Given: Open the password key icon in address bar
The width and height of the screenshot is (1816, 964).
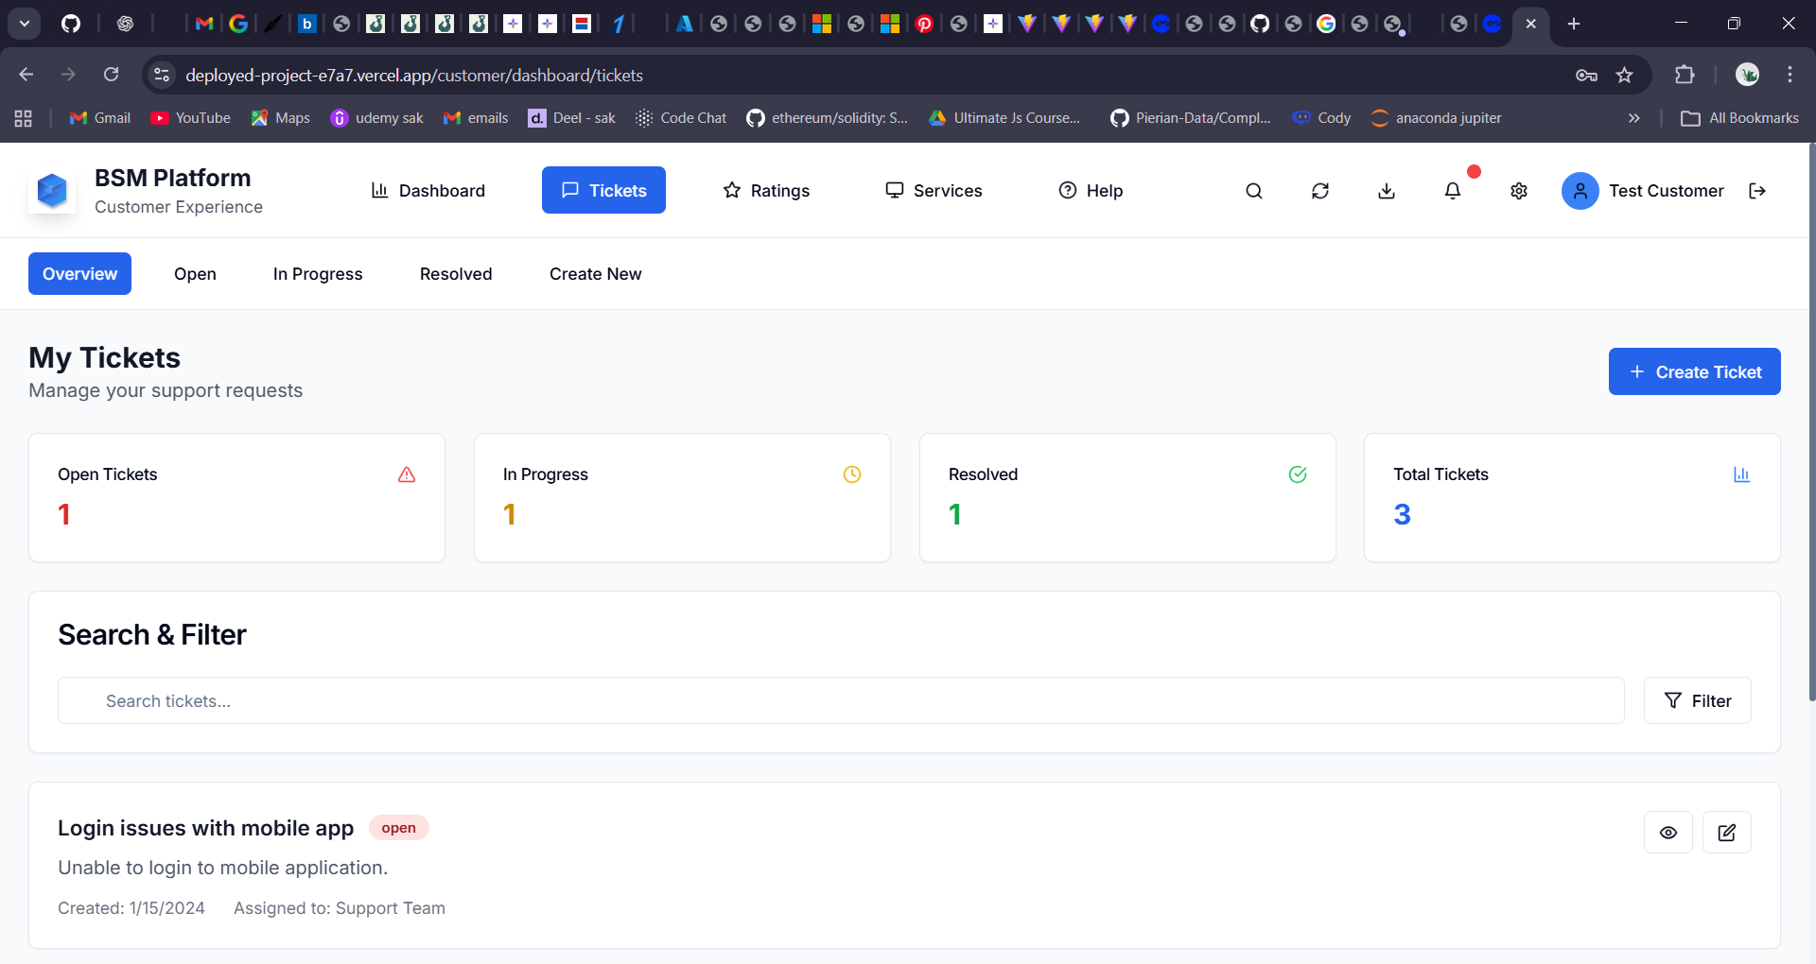Looking at the screenshot, I should point(1586,75).
